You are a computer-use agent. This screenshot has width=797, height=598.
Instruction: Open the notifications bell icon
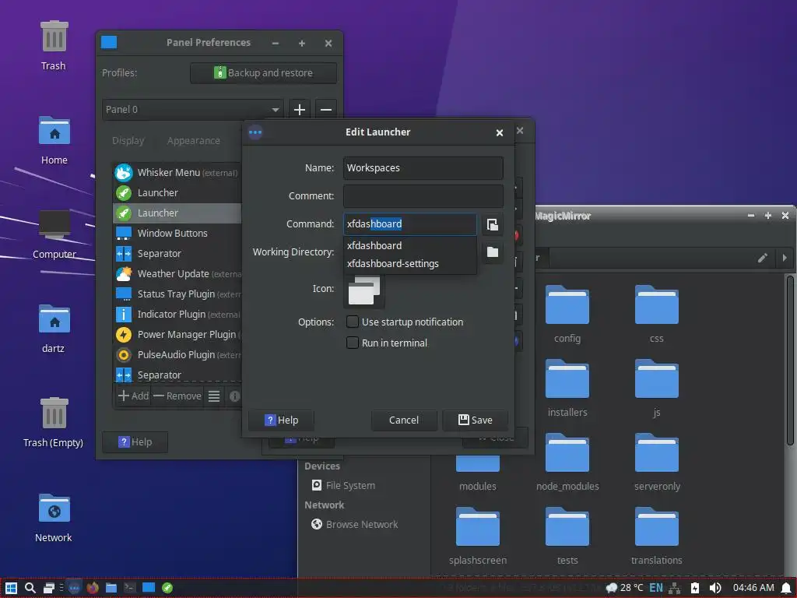786,588
